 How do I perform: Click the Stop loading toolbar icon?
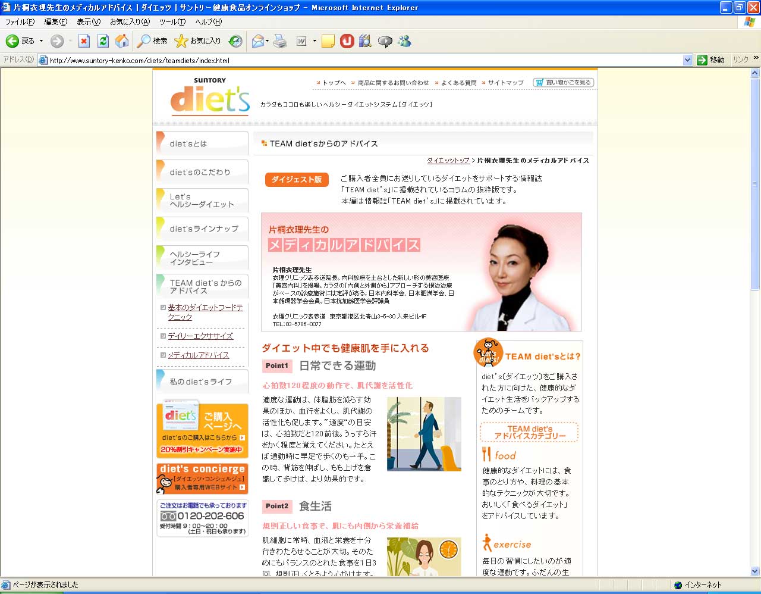(x=84, y=41)
